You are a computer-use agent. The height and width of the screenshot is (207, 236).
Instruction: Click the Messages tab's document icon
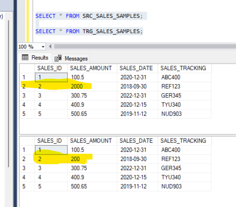[58, 58]
